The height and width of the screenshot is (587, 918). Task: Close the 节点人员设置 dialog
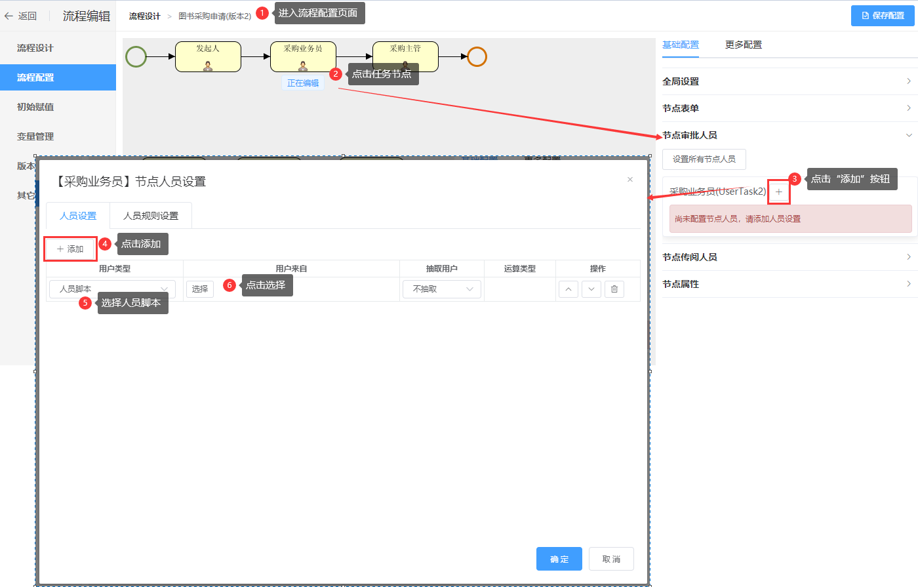[x=630, y=179]
